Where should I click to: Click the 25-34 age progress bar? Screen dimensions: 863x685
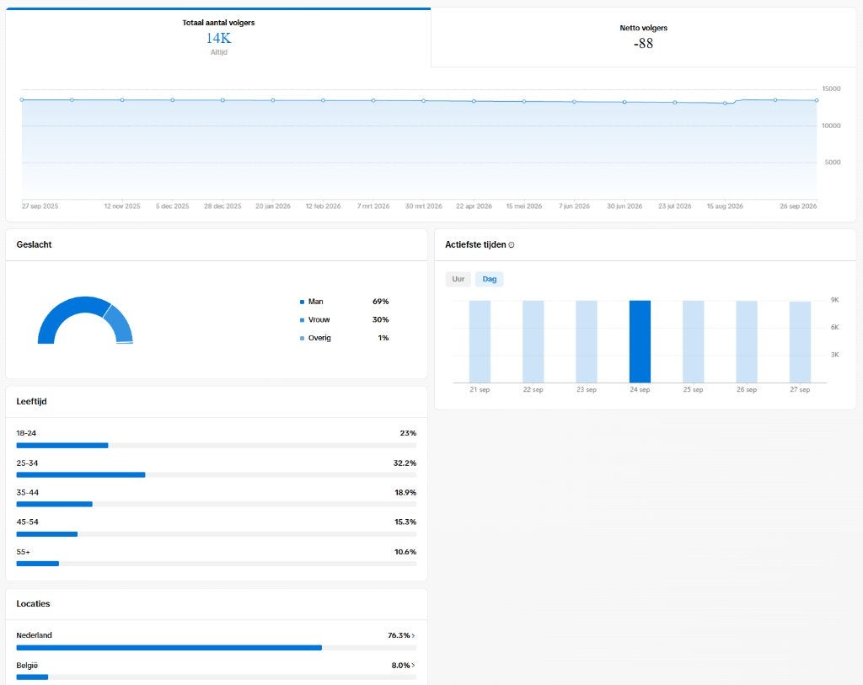coord(217,475)
